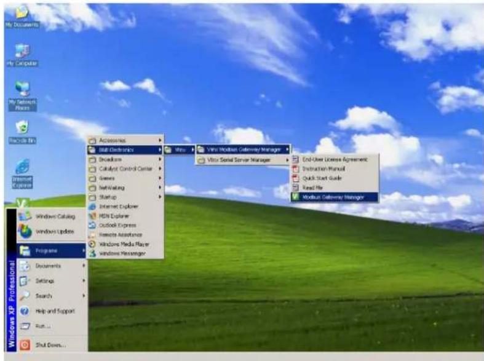Open My Documents desktop icon
Image resolution: width=484 pixels, height=361 pixels.
pos(22,16)
